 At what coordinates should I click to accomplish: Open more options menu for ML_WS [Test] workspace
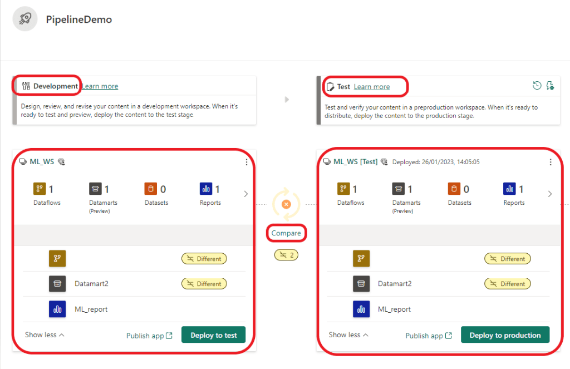coord(551,162)
